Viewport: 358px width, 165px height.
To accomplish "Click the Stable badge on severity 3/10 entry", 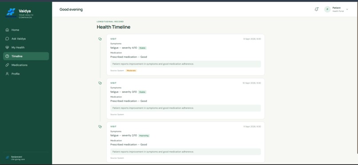I will click(x=142, y=92).
